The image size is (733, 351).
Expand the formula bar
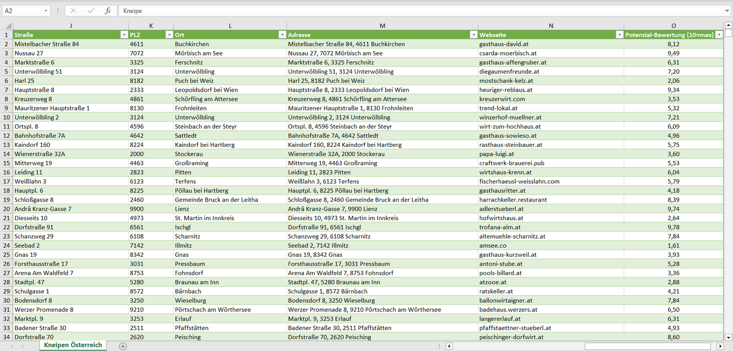(728, 11)
